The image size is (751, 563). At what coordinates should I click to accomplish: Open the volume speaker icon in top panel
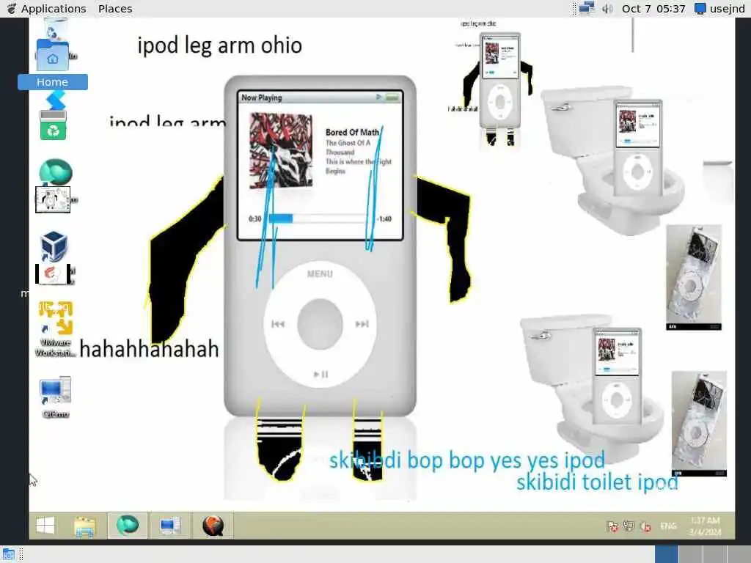[x=607, y=9]
